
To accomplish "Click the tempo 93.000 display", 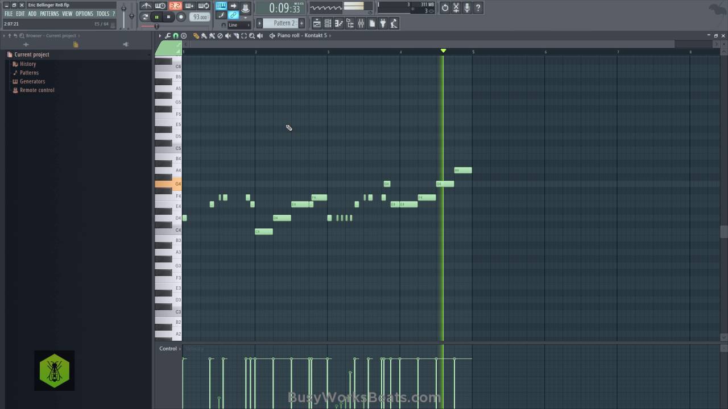I will click(200, 17).
